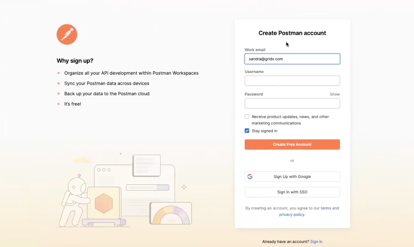Click the orange Postman logo
Viewport: 414px width, 247px height.
(x=67, y=34)
